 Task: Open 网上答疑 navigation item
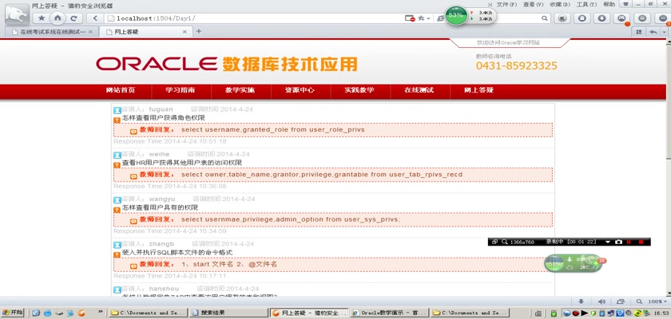tap(478, 90)
